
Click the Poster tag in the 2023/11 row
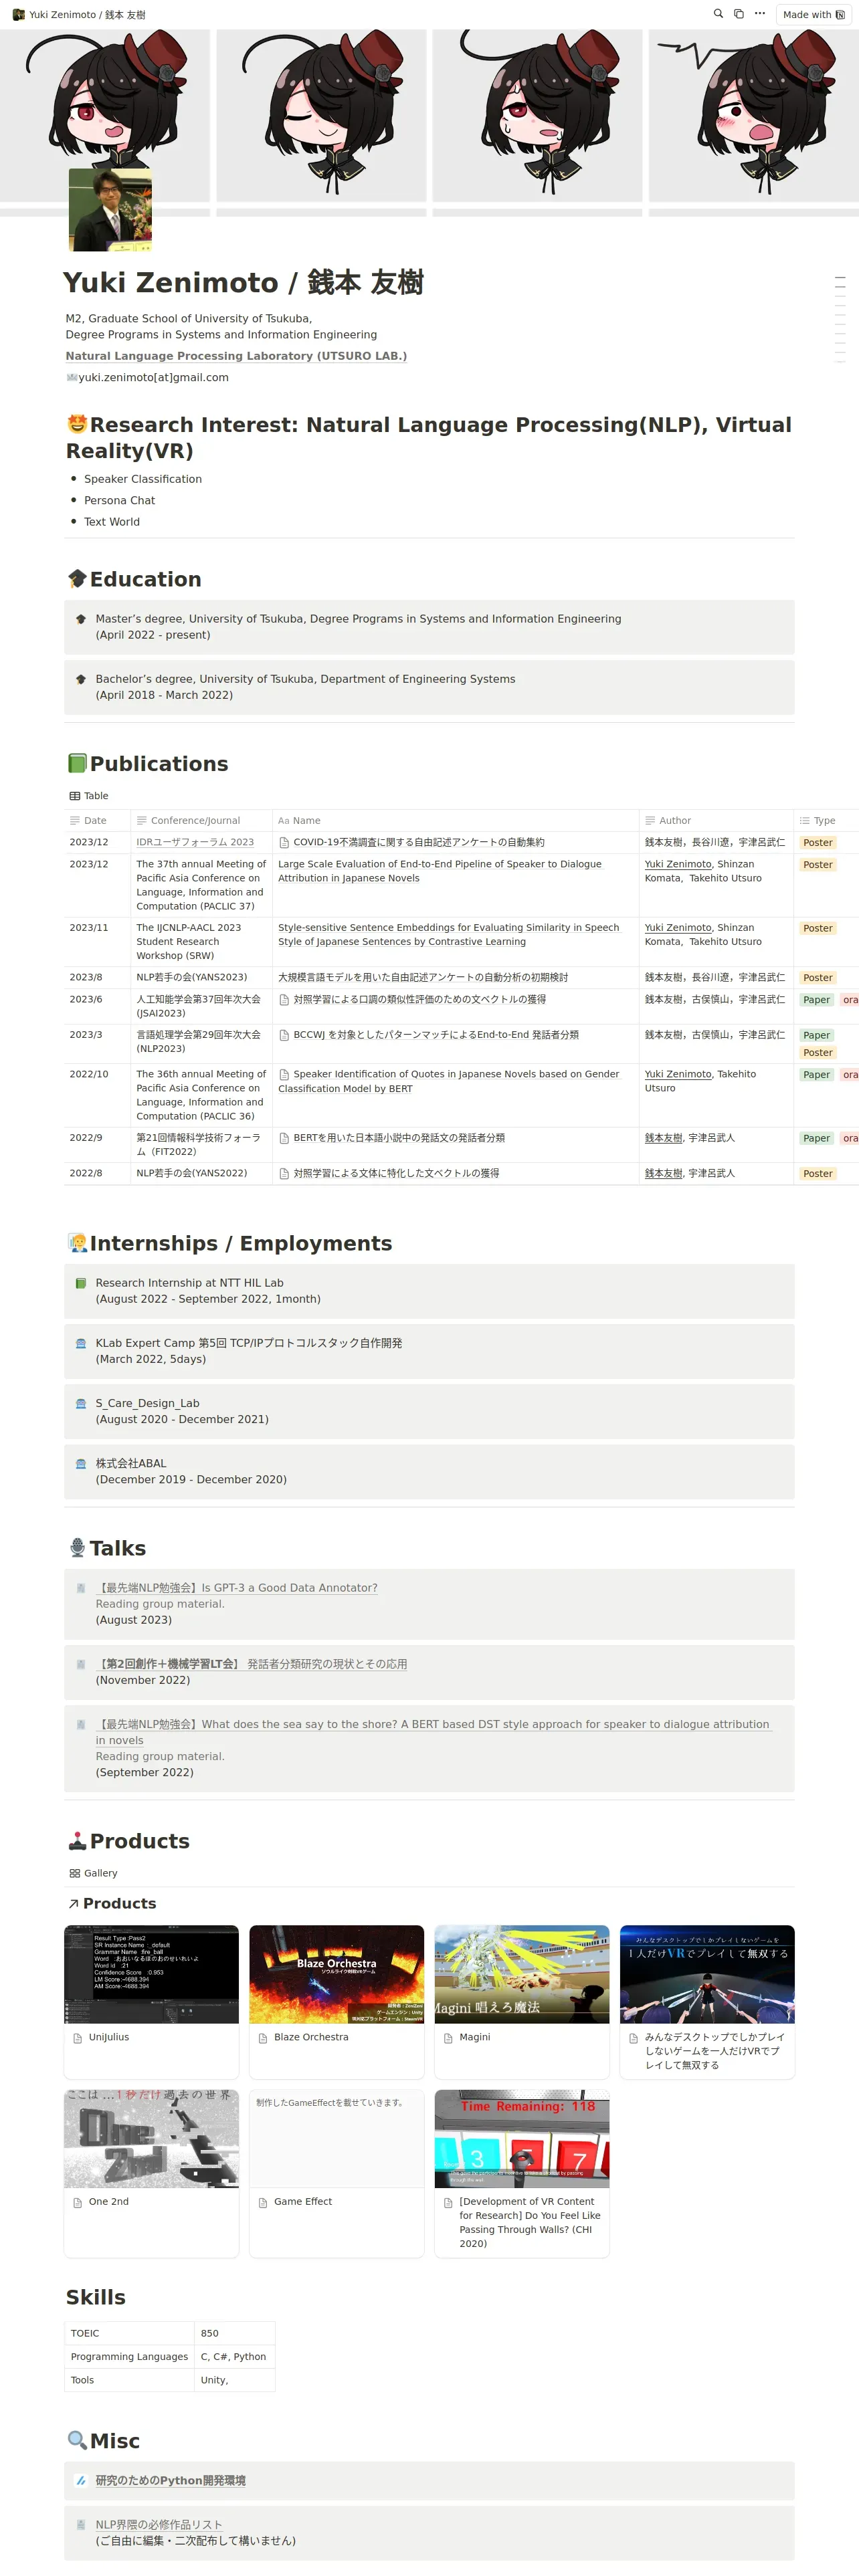click(x=817, y=929)
